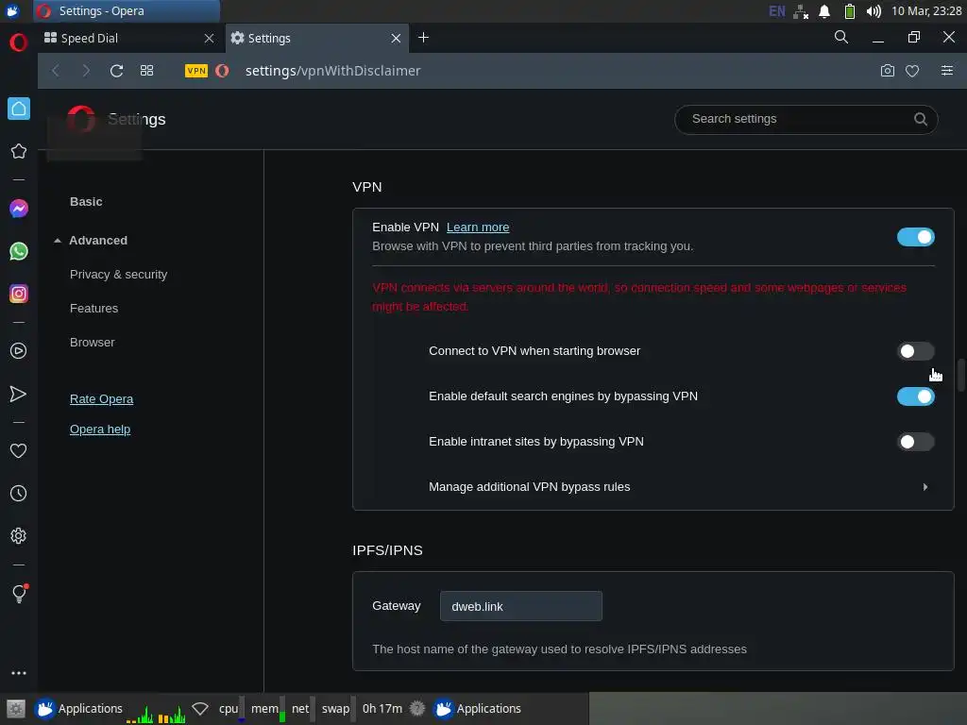Open a new tab with plus button
967x725 pixels.
tap(423, 38)
